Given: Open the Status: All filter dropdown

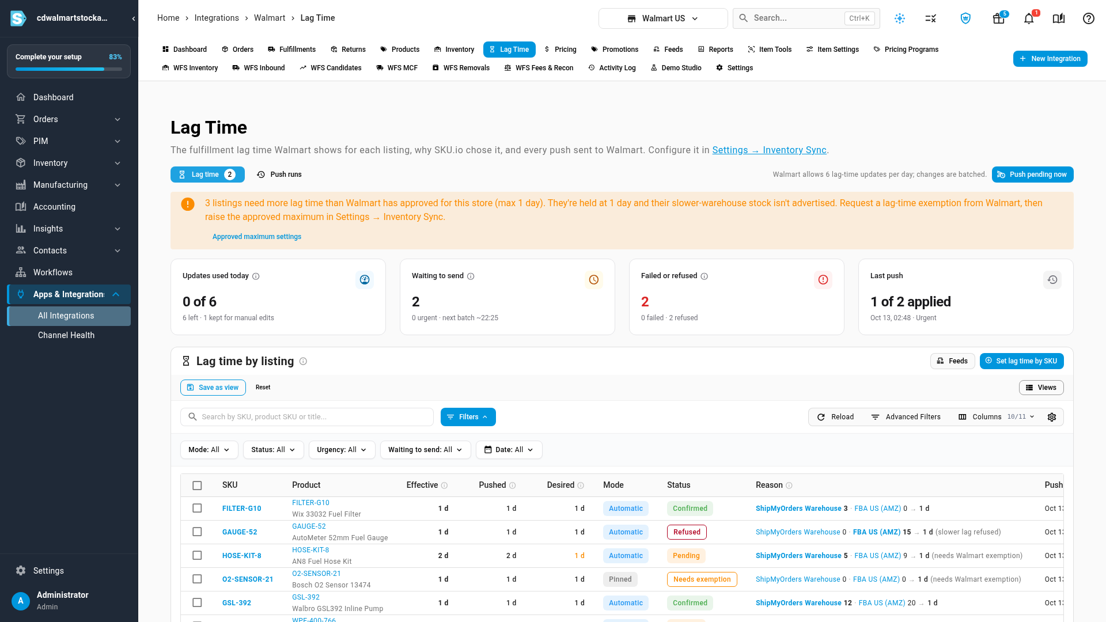Looking at the screenshot, I should click(x=273, y=450).
